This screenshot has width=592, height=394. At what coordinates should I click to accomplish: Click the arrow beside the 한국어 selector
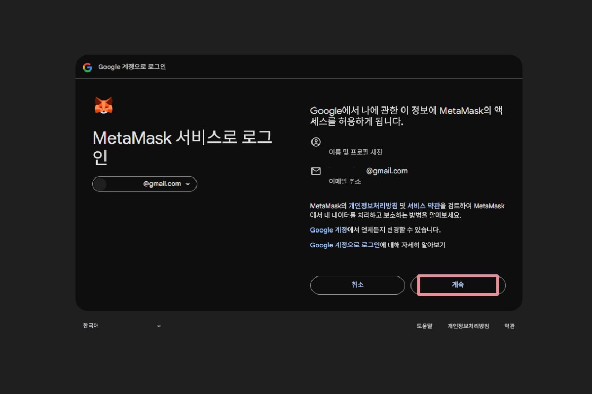(159, 326)
